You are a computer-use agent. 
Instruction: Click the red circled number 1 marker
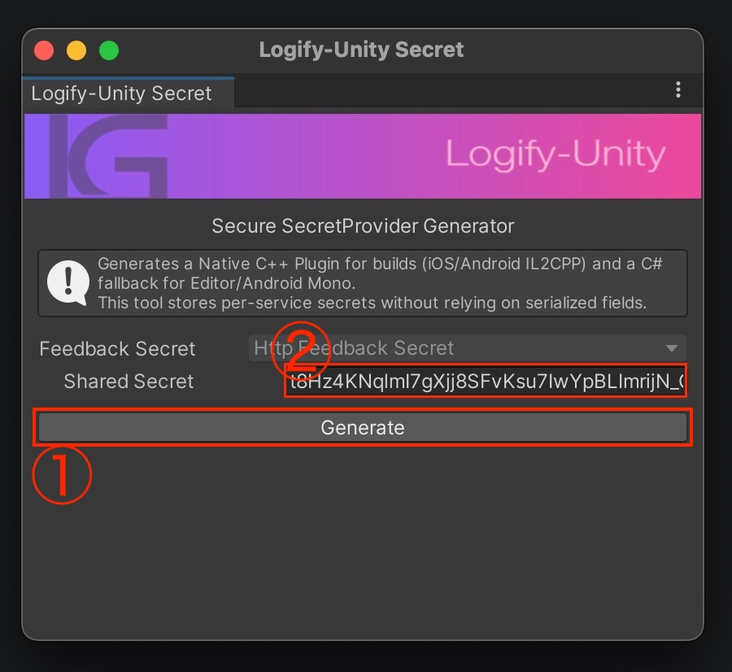[61, 475]
